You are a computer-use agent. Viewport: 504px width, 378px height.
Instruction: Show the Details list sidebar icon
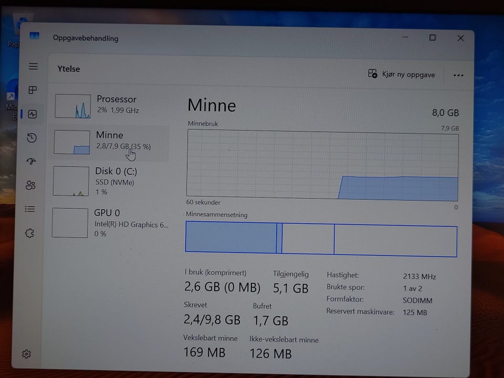click(30, 209)
